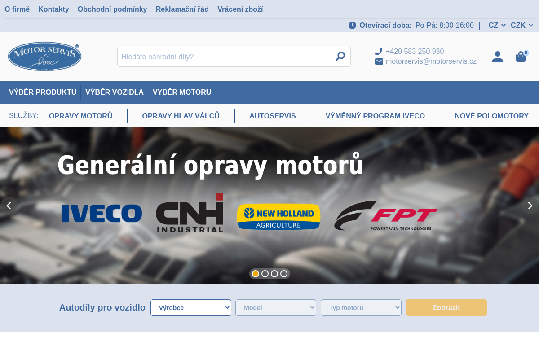Click the IVECO brand logo in banner
This screenshot has height=359, width=539.
102,214
